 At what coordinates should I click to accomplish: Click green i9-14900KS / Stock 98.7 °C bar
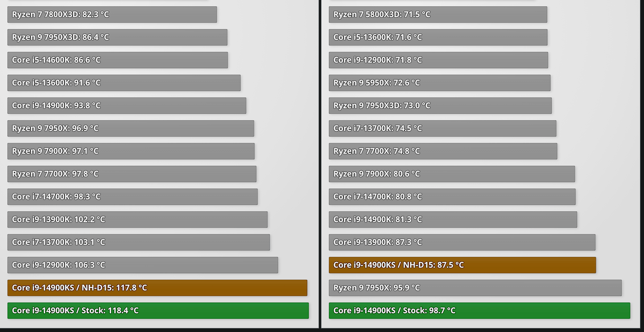point(480,310)
